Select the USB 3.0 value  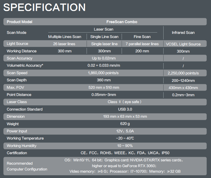coord(125,109)
